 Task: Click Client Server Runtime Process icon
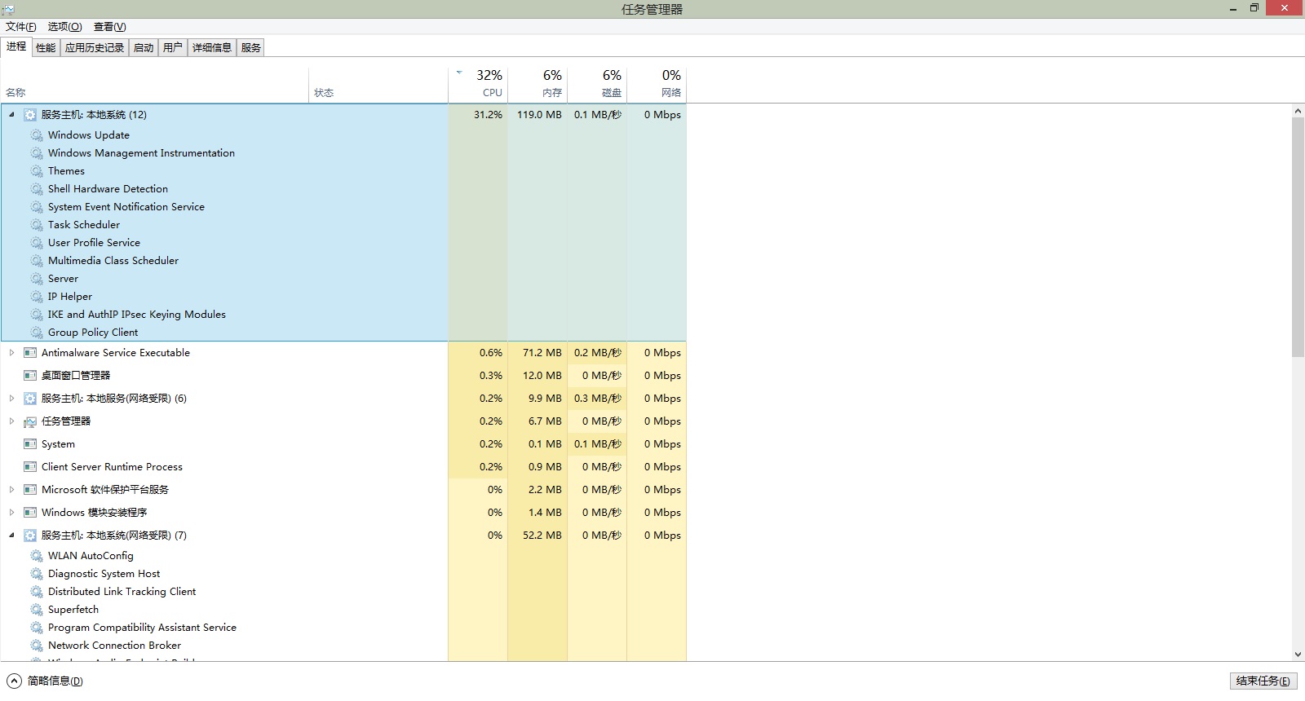30,467
